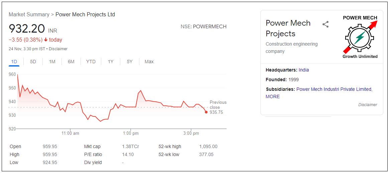The width and height of the screenshot is (390, 174).
Task: Switch to the 5D chart range
Action: pyautogui.click(x=33, y=62)
